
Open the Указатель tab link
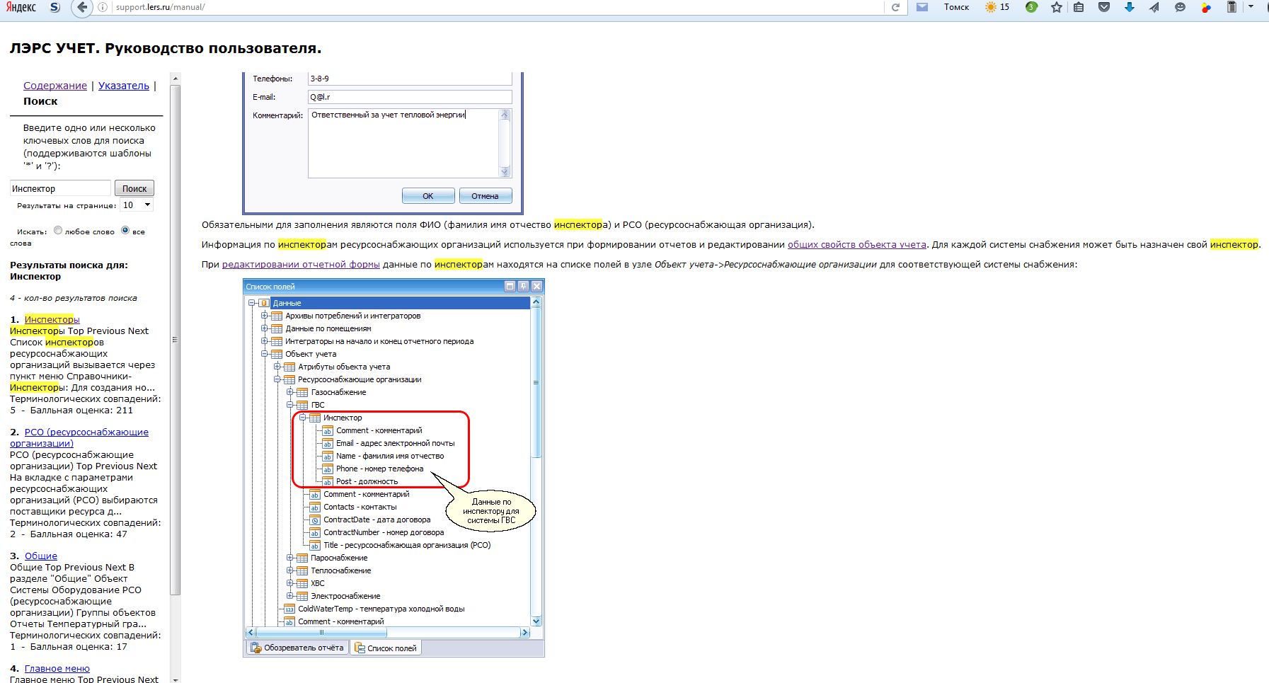[124, 86]
